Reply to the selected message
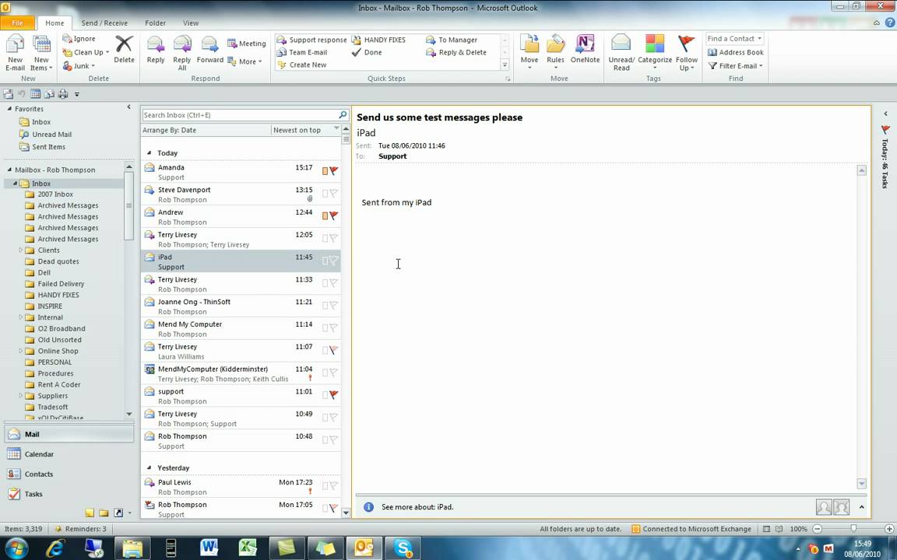Screen dimensions: 897x560 click(x=156, y=51)
